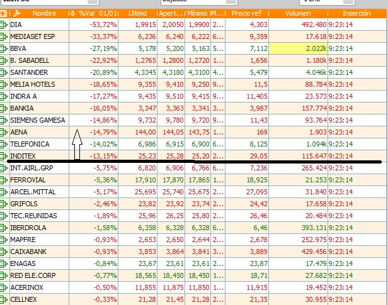This screenshot has width=388, height=305.
Task: Click the green arrow icon for FERROVIAL row
Action: 4,180
